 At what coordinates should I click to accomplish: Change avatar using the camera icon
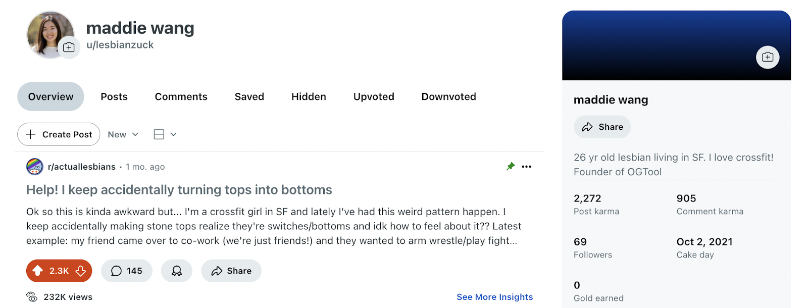click(69, 47)
